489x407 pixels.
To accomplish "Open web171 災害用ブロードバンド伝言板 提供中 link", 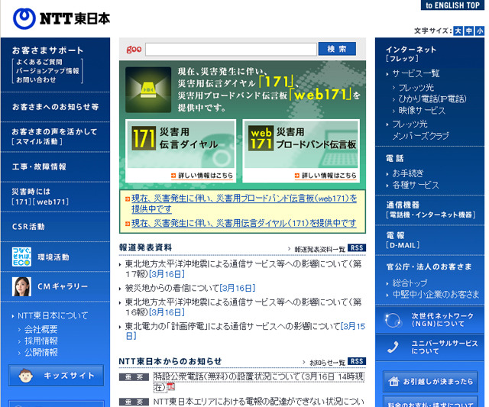I will pyautogui.click(x=244, y=203).
